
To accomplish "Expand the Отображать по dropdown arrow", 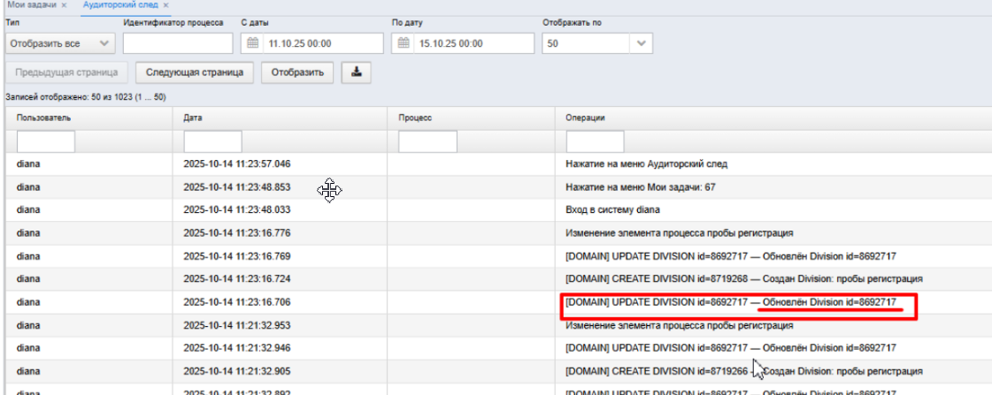I will [x=642, y=43].
